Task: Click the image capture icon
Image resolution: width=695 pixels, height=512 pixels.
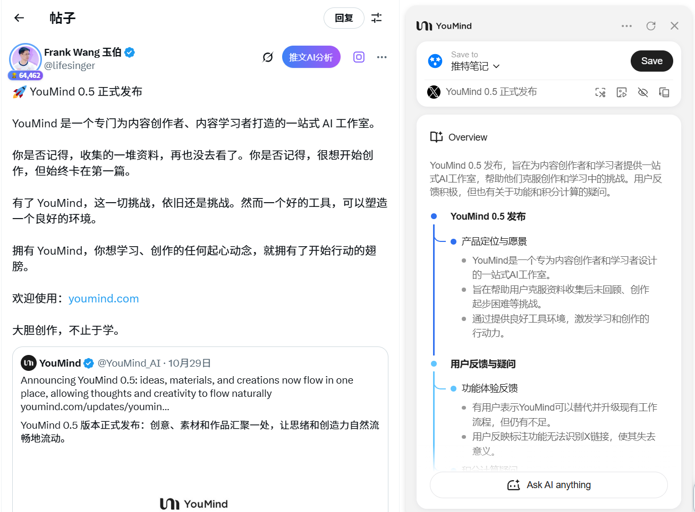Action: (x=622, y=92)
